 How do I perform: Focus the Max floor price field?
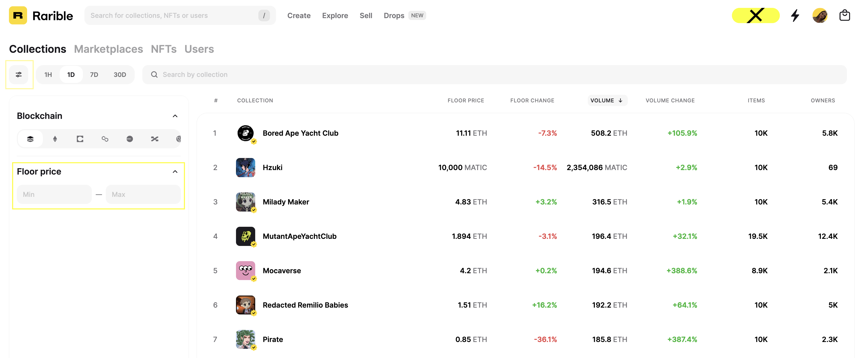[143, 194]
